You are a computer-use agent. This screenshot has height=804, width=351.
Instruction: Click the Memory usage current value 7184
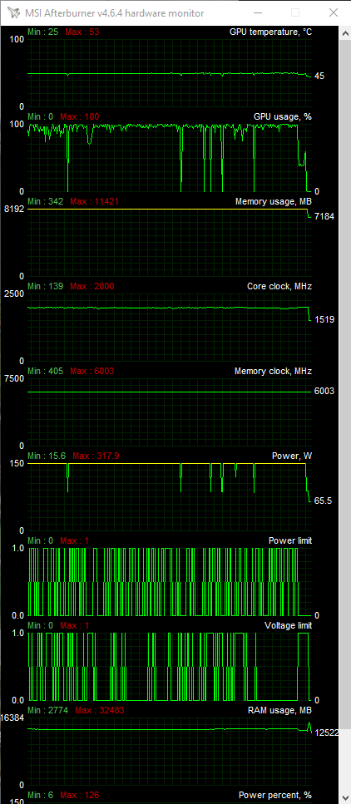324,216
